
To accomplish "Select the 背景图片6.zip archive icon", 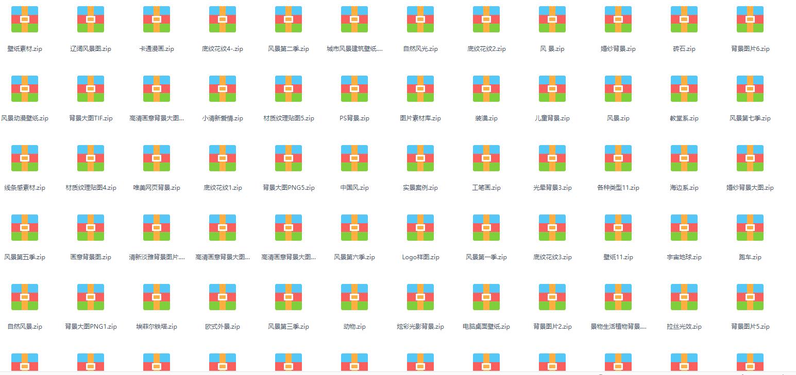I will (x=750, y=20).
